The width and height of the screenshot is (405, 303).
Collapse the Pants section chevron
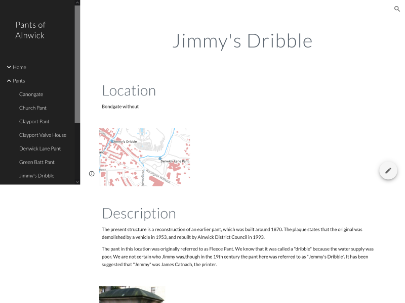[9, 81]
